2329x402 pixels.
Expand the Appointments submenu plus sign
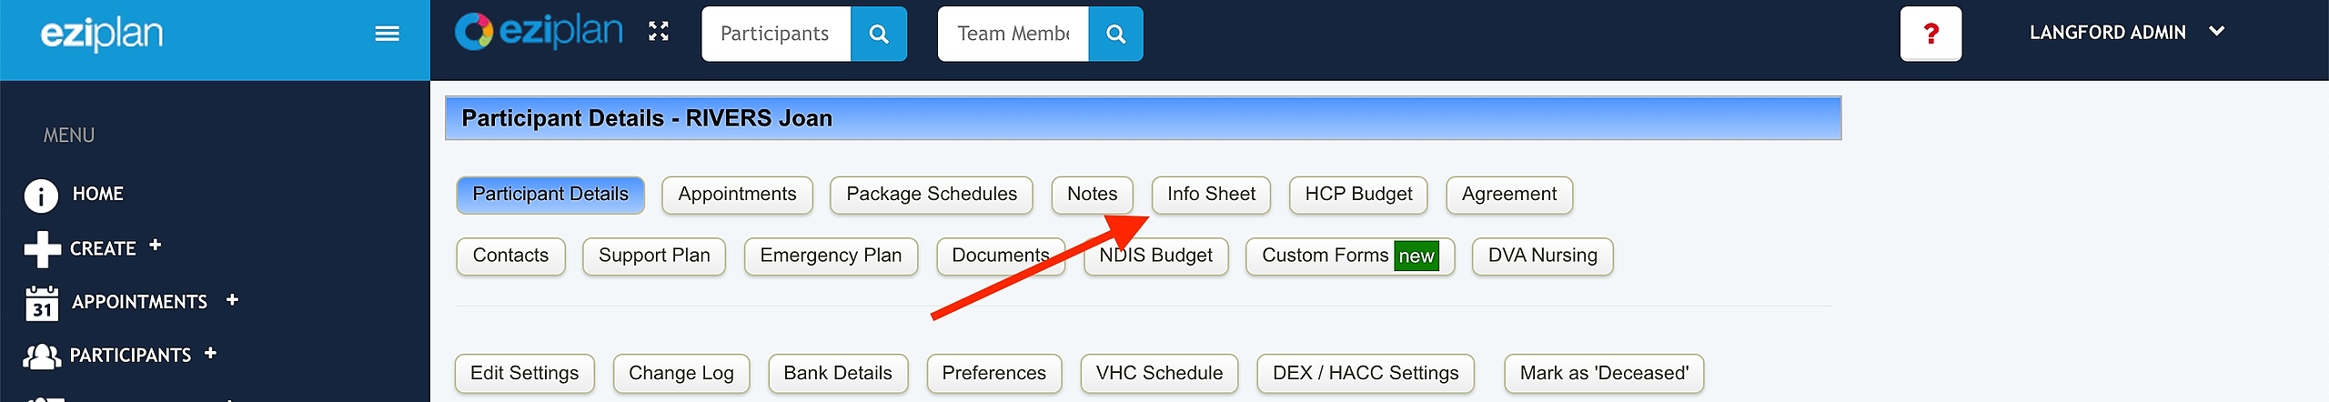click(232, 299)
